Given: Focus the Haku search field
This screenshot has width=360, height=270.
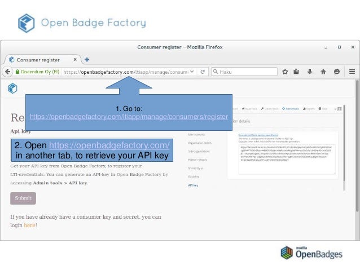Looking at the screenshot, I should click(244, 72).
